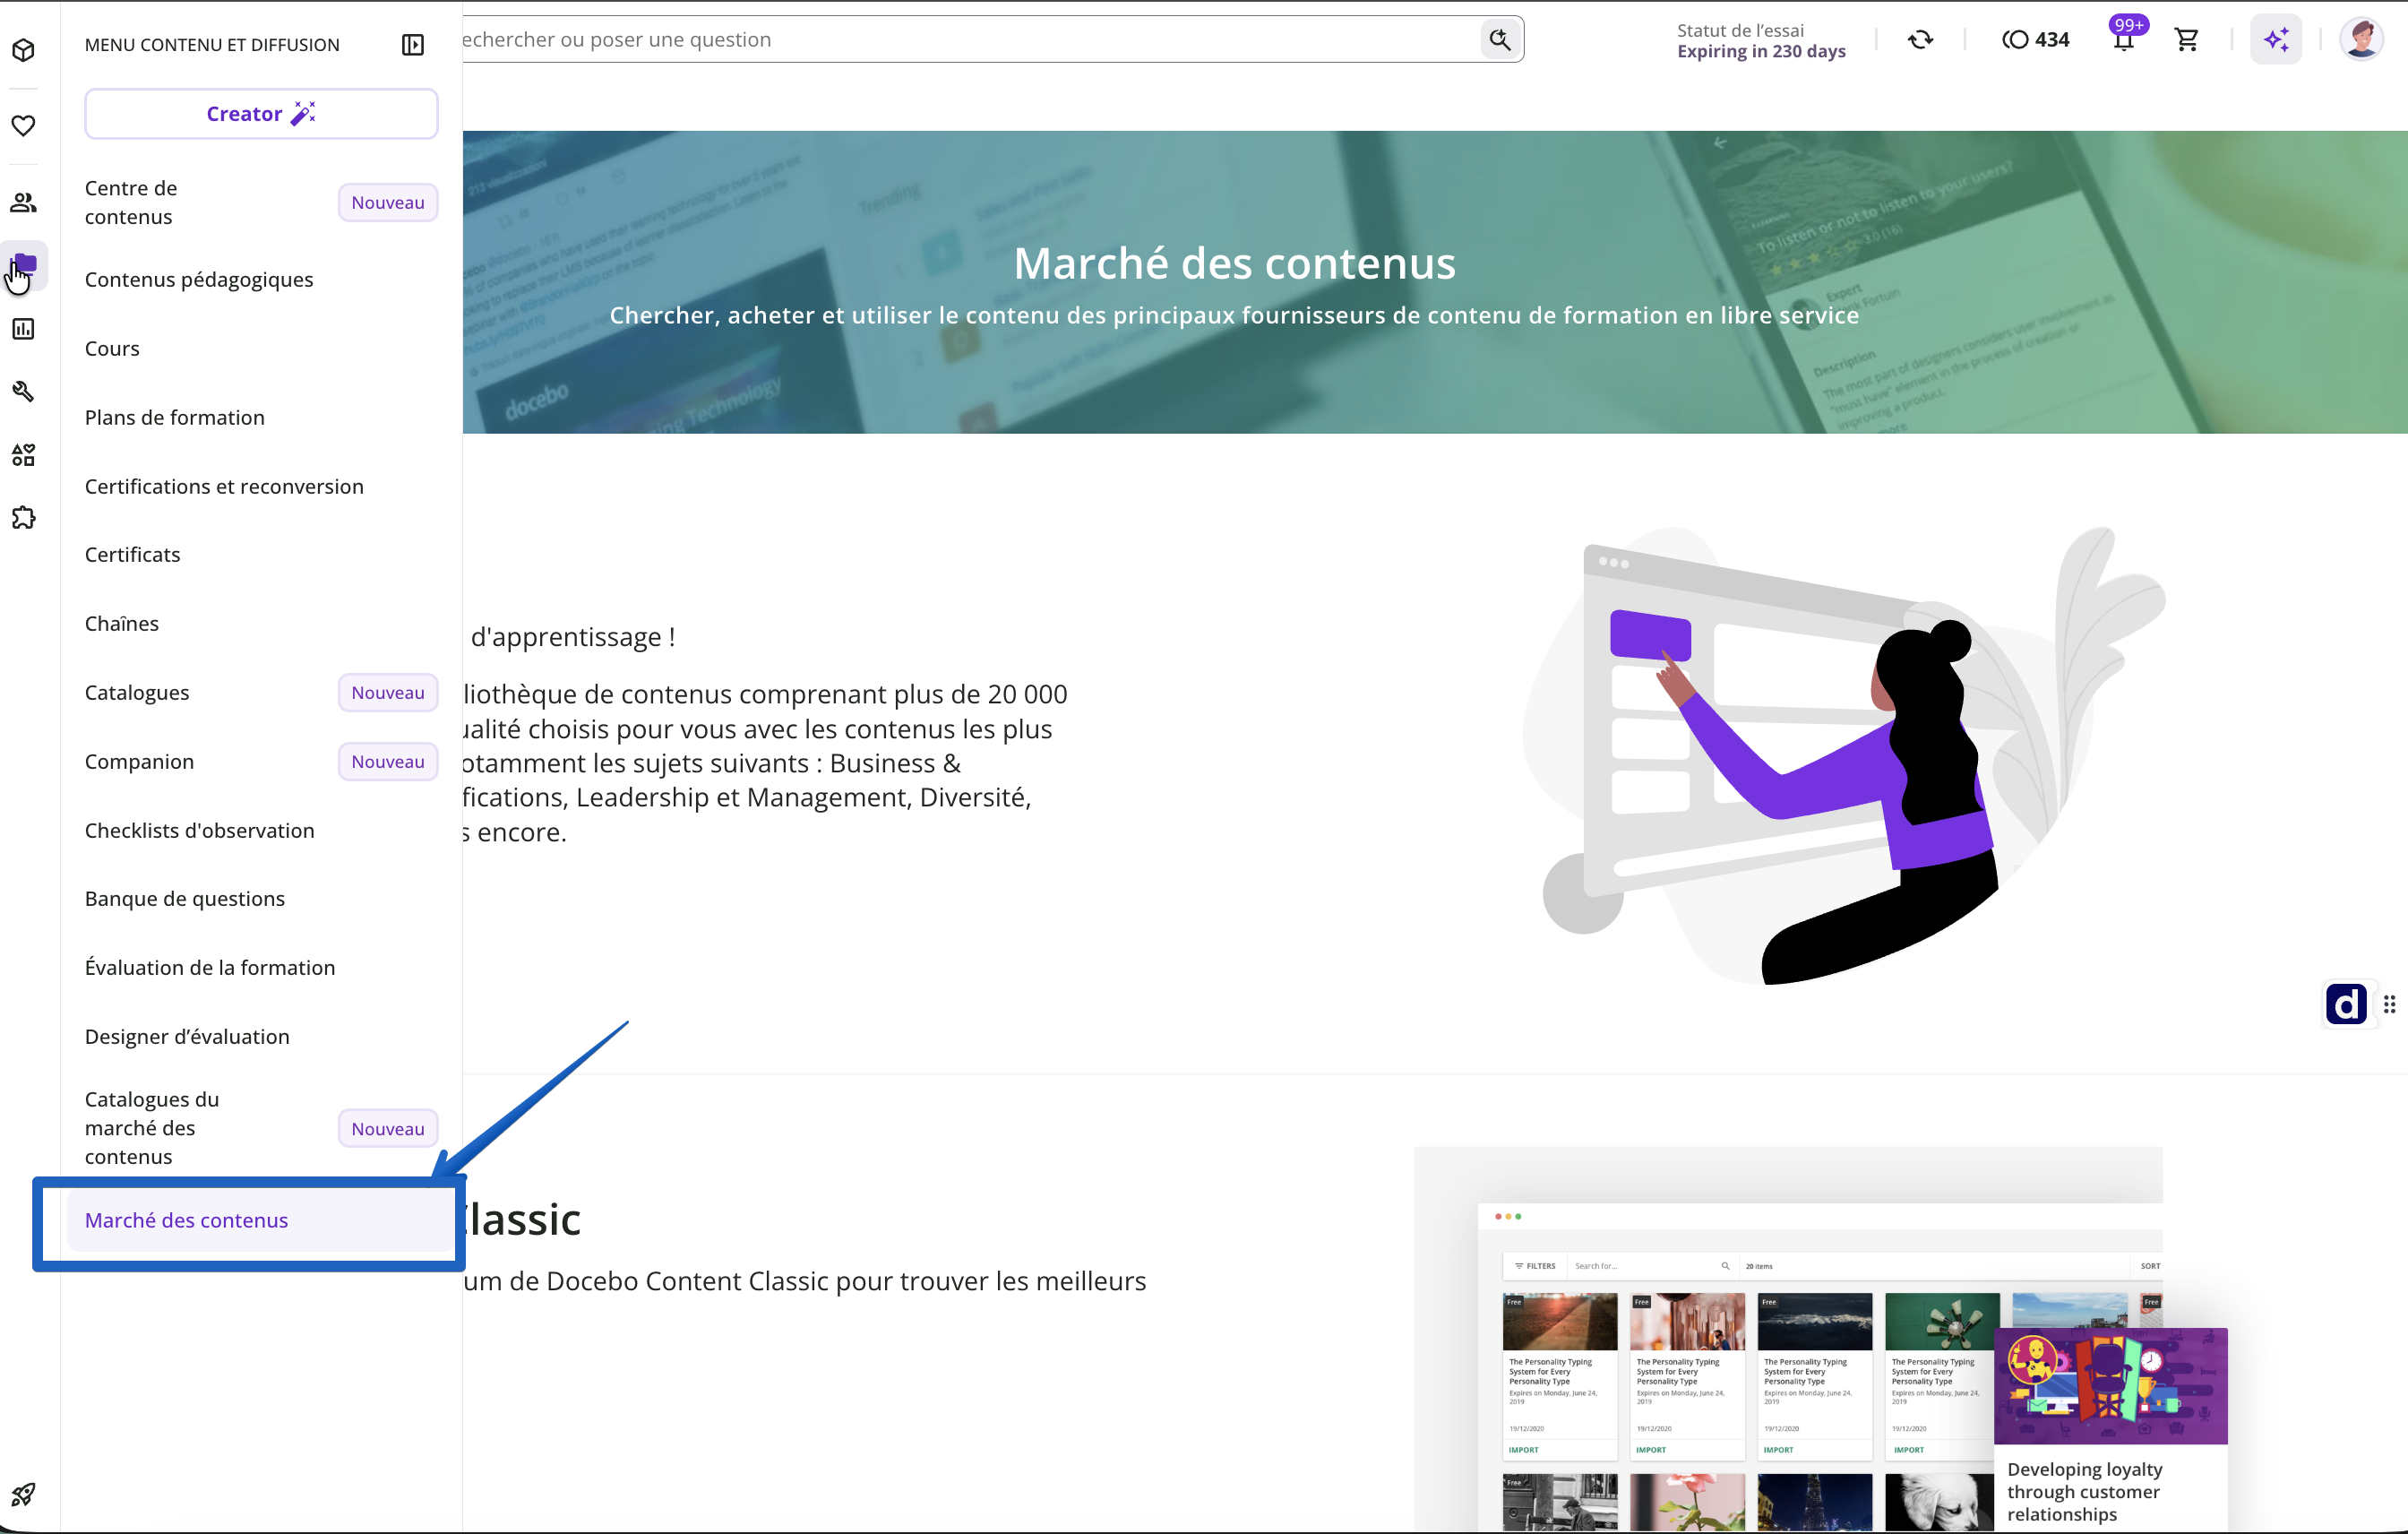Open Catalogues menu item

tap(261, 692)
